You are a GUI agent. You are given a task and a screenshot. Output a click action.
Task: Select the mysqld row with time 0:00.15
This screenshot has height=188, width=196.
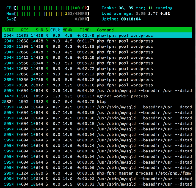97,124
